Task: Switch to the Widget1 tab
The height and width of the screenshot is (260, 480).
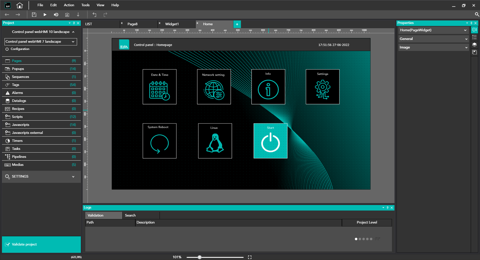Action: click(x=172, y=24)
